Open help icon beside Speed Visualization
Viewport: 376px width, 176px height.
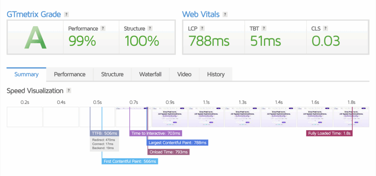click(69, 91)
